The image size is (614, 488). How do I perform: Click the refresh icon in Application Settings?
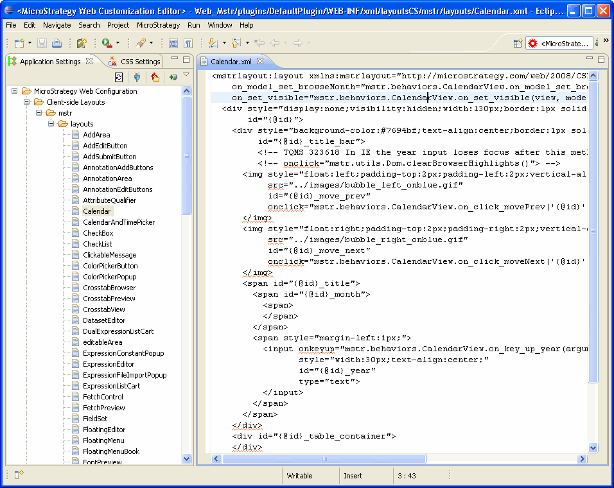pos(119,77)
